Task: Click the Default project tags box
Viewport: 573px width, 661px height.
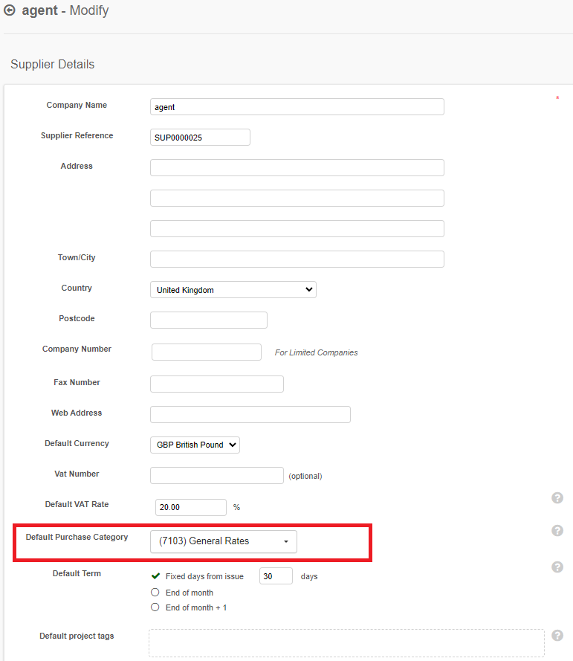Action: 346,643
